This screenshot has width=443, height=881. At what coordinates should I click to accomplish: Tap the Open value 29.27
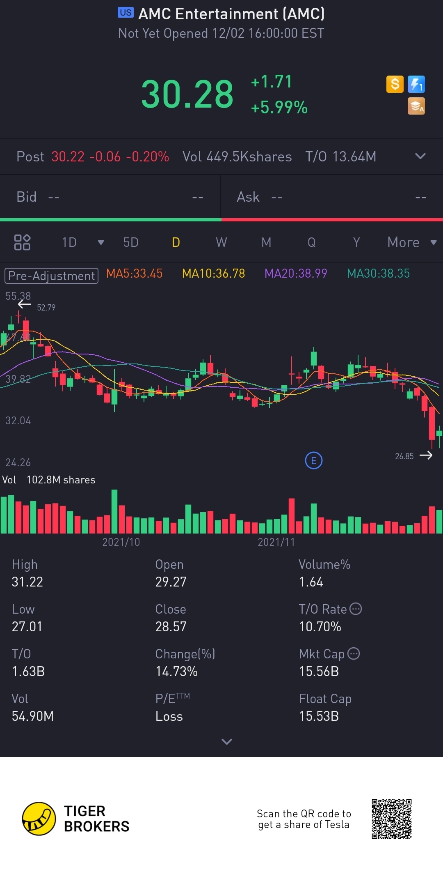click(171, 582)
